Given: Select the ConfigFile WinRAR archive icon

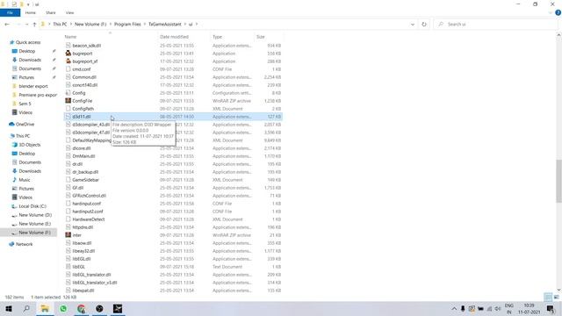Looking at the screenshot, I should 68,101.
